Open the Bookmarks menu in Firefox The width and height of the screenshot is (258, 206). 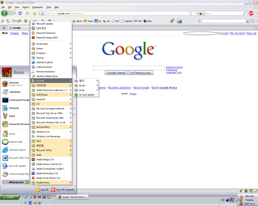coord(38,7)
